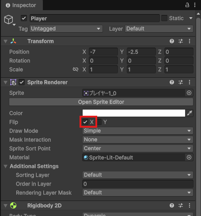Open the Material object picker circle
Screen dimensions: 201x216
(x=189, y=157)
